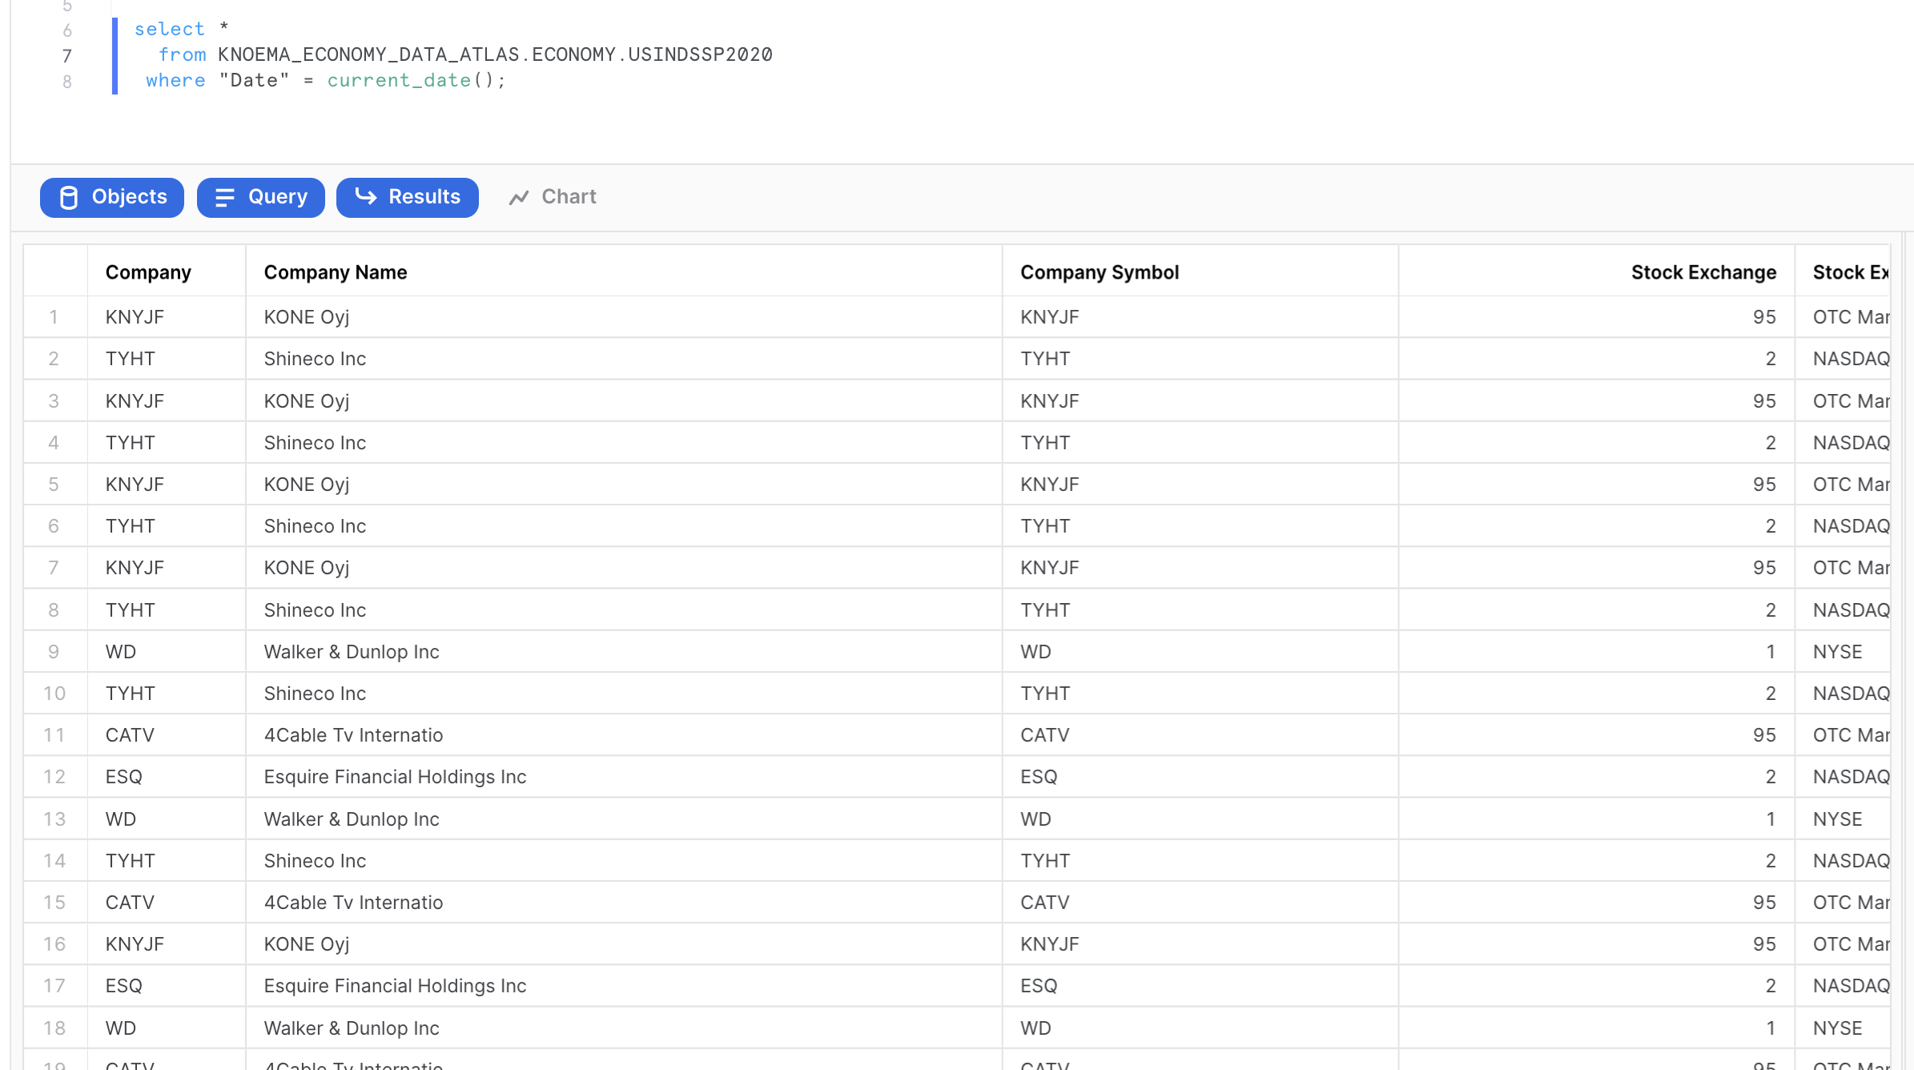Click the Esquire Financial Holdings Inc cell

pos(394,776)
